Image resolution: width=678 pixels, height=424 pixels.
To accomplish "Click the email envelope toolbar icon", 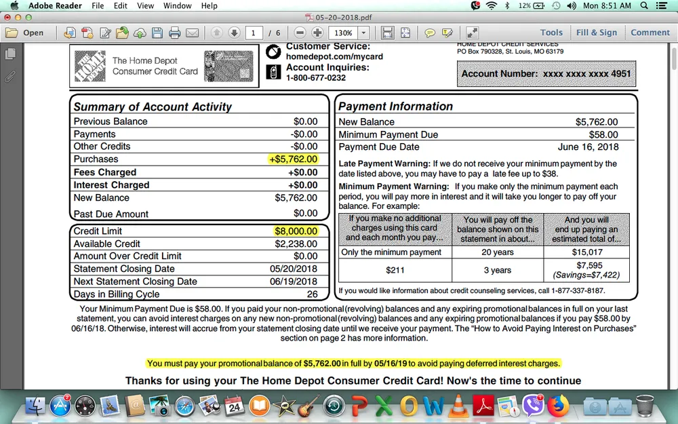I will pyautogui.click(x=192, y=33).
